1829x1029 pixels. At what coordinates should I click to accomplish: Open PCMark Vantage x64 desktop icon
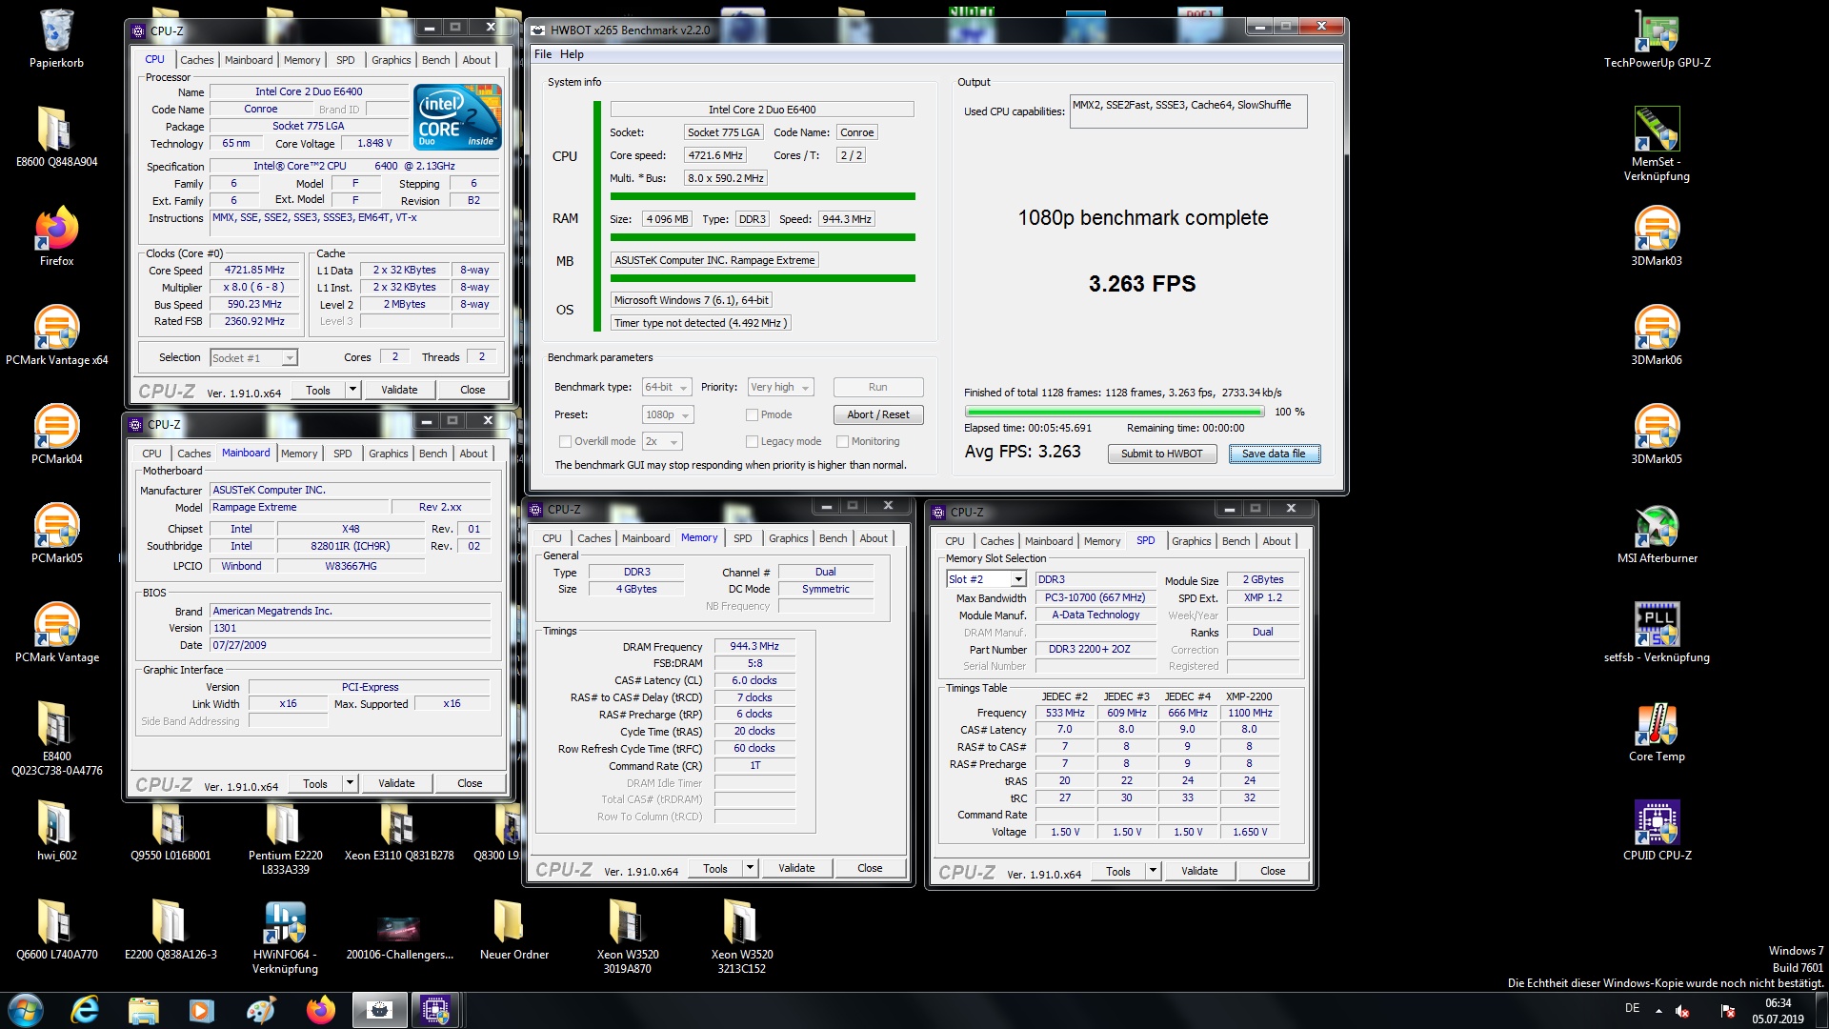click(56, 334)
